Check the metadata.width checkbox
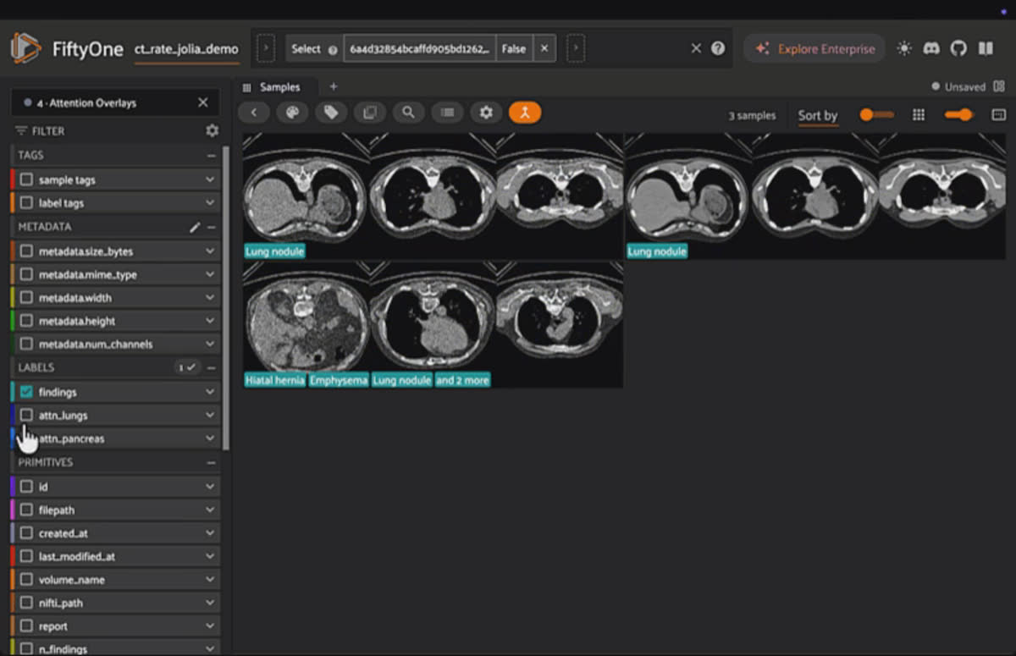This screenshot has height=656, width=1016. click(x=27, y=298)
